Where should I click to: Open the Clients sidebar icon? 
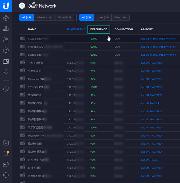pos(6,61)
